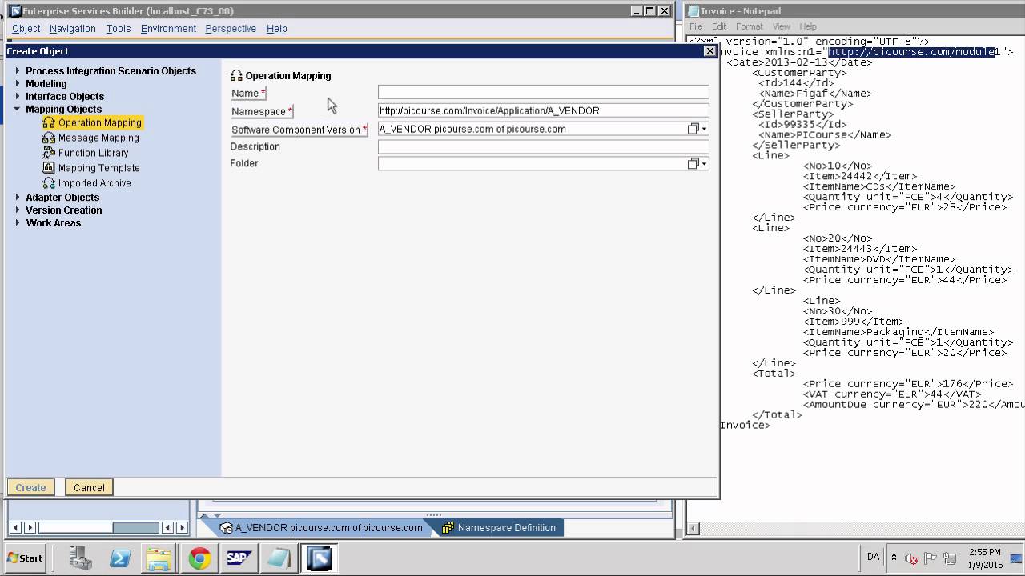Launch PowerShell from the taskbar

(120, 558)
